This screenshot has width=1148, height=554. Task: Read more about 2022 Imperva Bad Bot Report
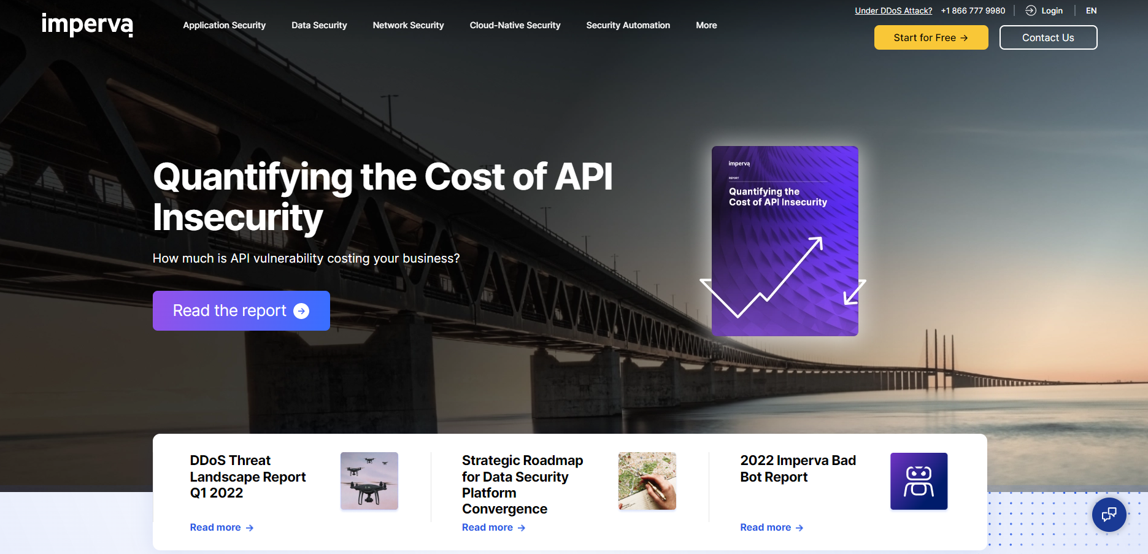(772, 528)
